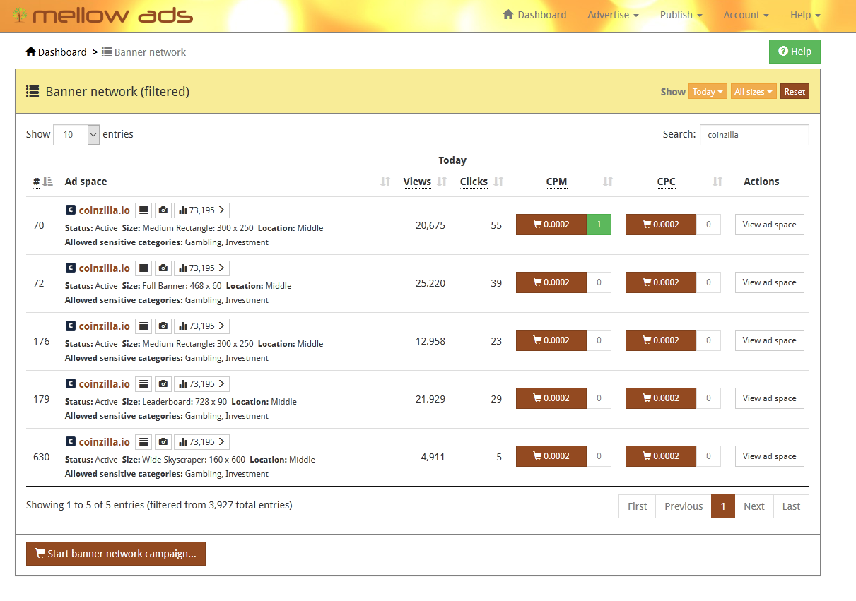Buy CPC 0.0002 in row 179

661,398
